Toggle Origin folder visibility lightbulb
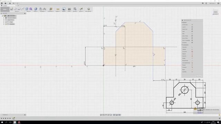 coord(6,22)
